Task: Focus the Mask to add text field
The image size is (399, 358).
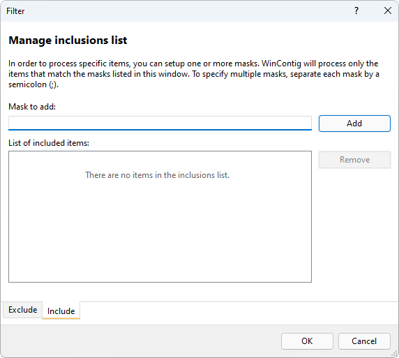Action: click(160, 124)
